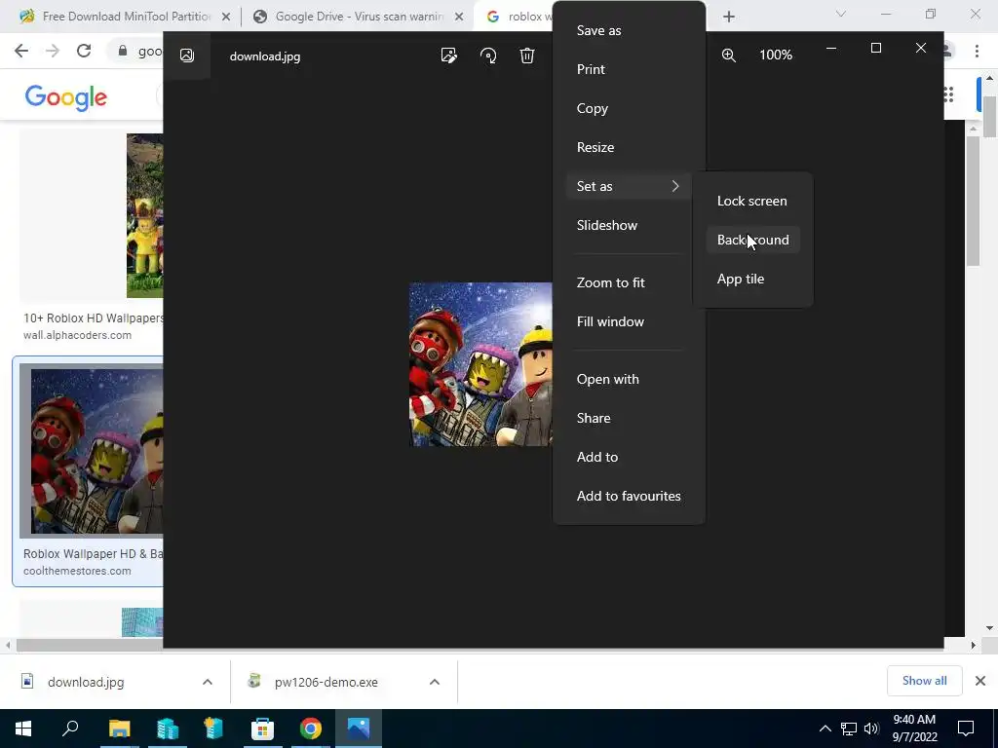Screen dimensions: 998x748
Task: Open volume control tray icon
Action: click(x=871, y=729)
